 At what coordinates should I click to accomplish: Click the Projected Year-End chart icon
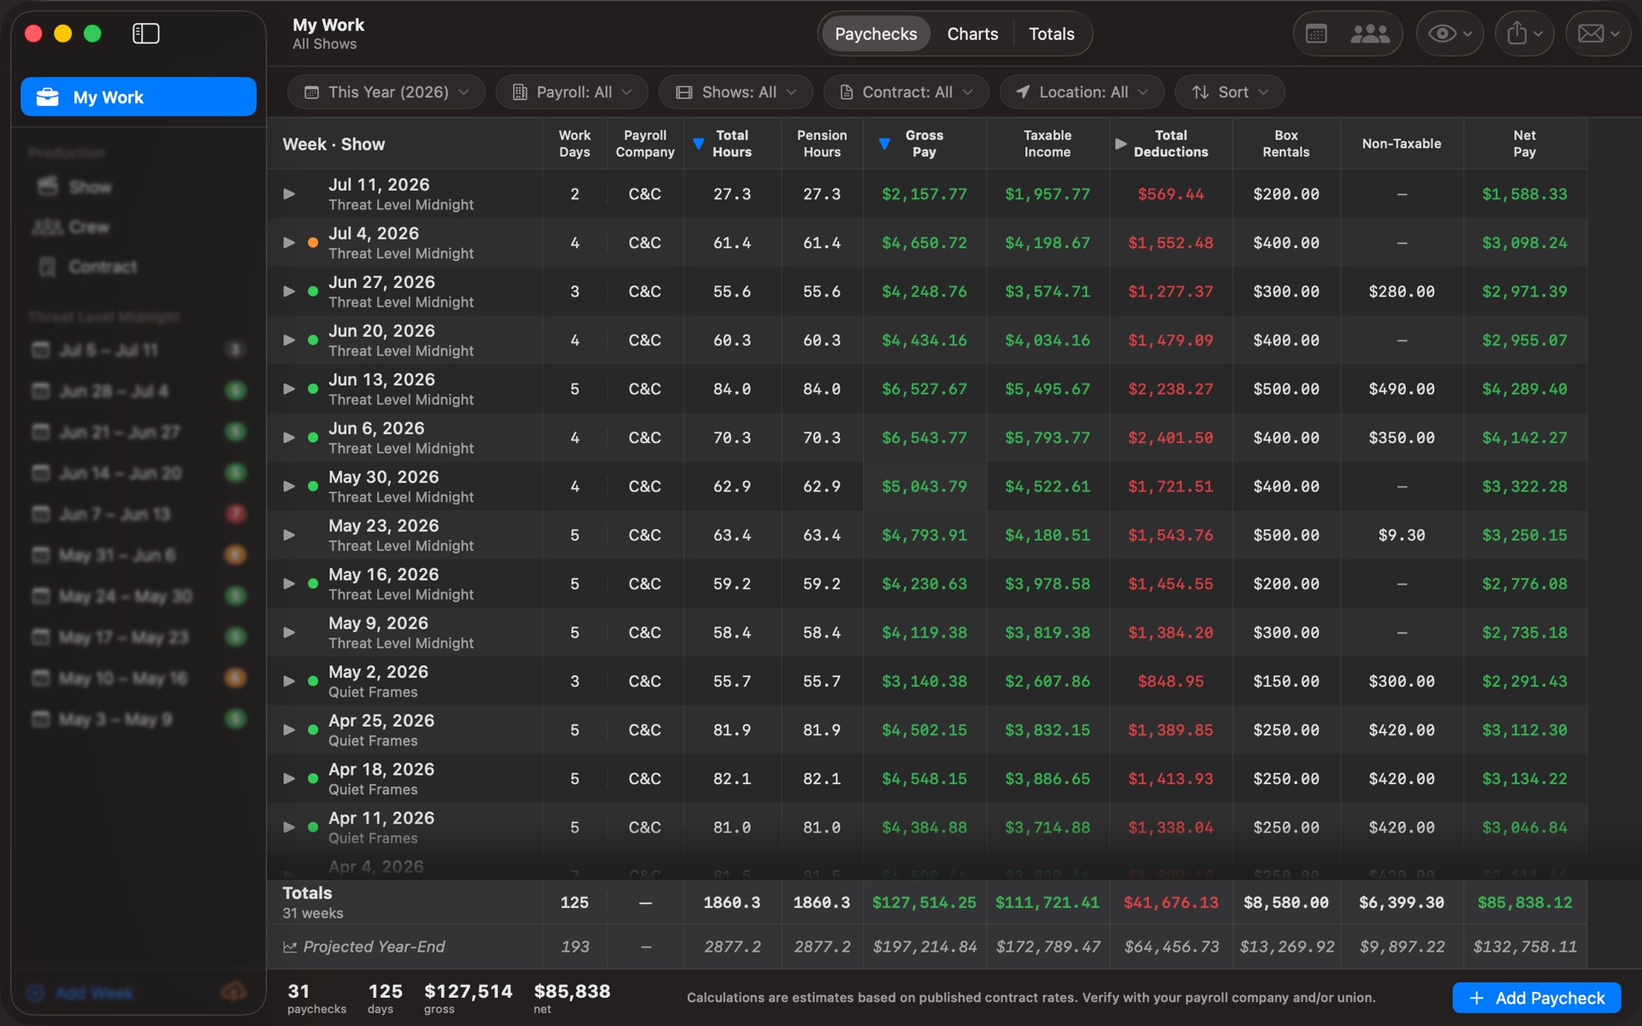coord(290,946)
